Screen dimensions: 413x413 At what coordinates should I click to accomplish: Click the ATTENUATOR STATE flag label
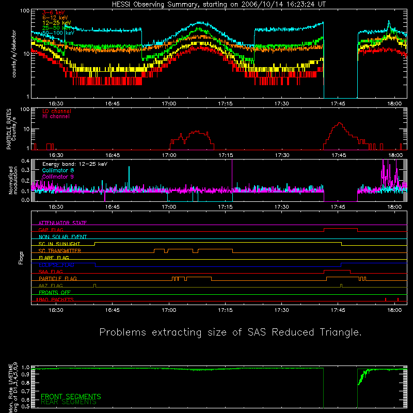62,223
